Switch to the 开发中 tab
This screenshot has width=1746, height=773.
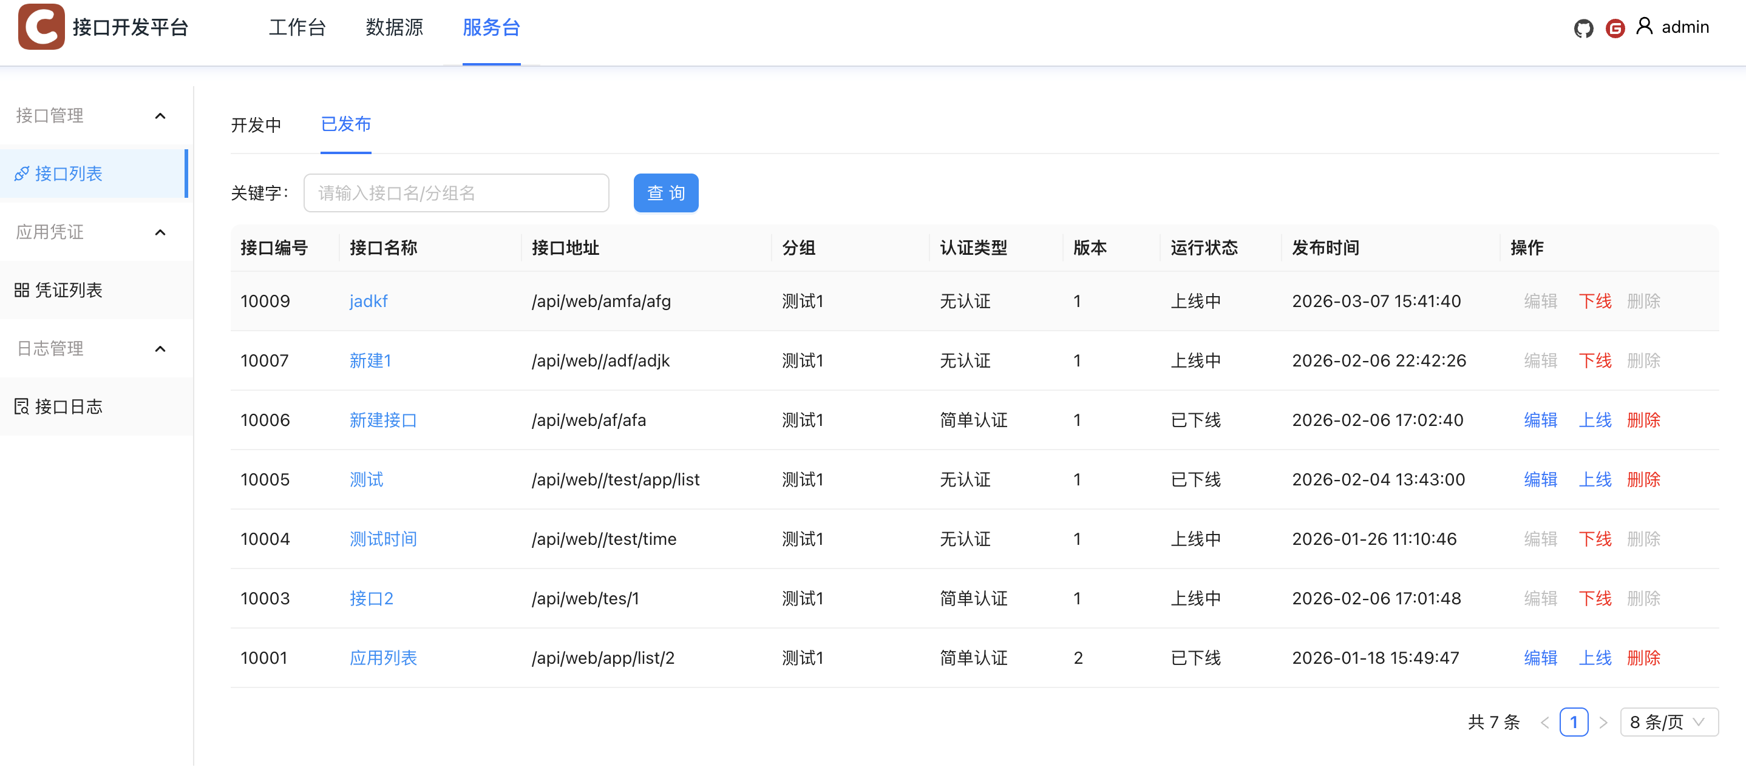click(x=256, y=126)
